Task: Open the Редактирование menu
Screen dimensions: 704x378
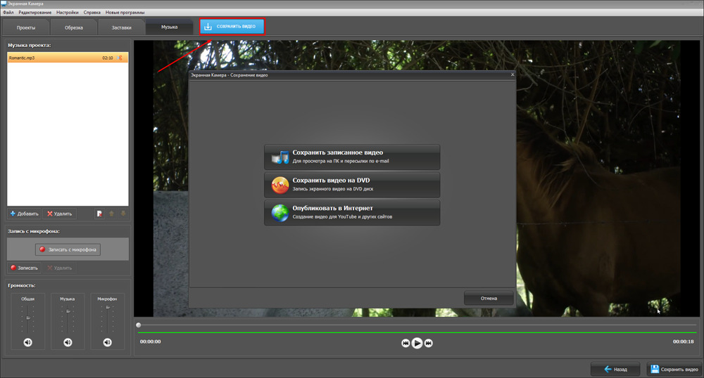Action: (x=35, y=13)
